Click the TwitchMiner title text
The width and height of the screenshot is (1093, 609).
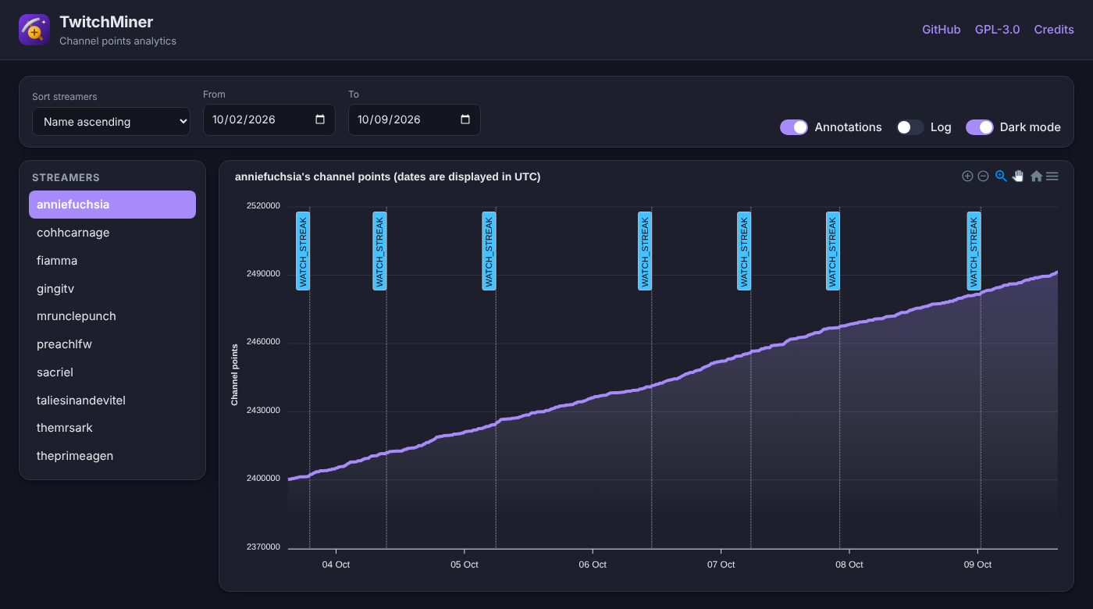pos(106,22)
